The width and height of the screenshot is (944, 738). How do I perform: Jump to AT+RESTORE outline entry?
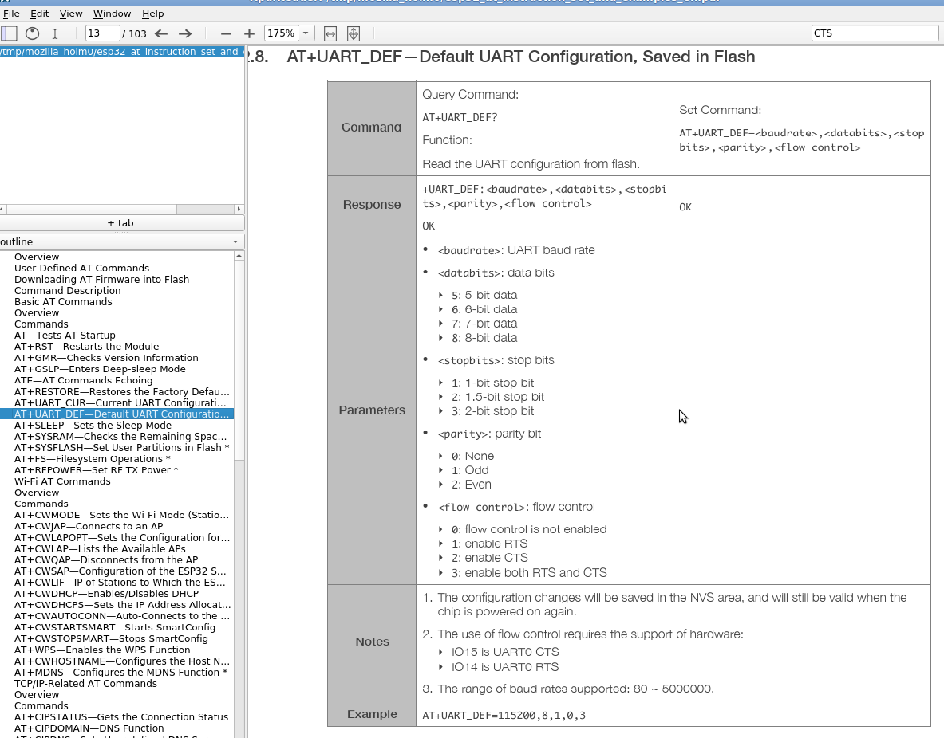121,391
